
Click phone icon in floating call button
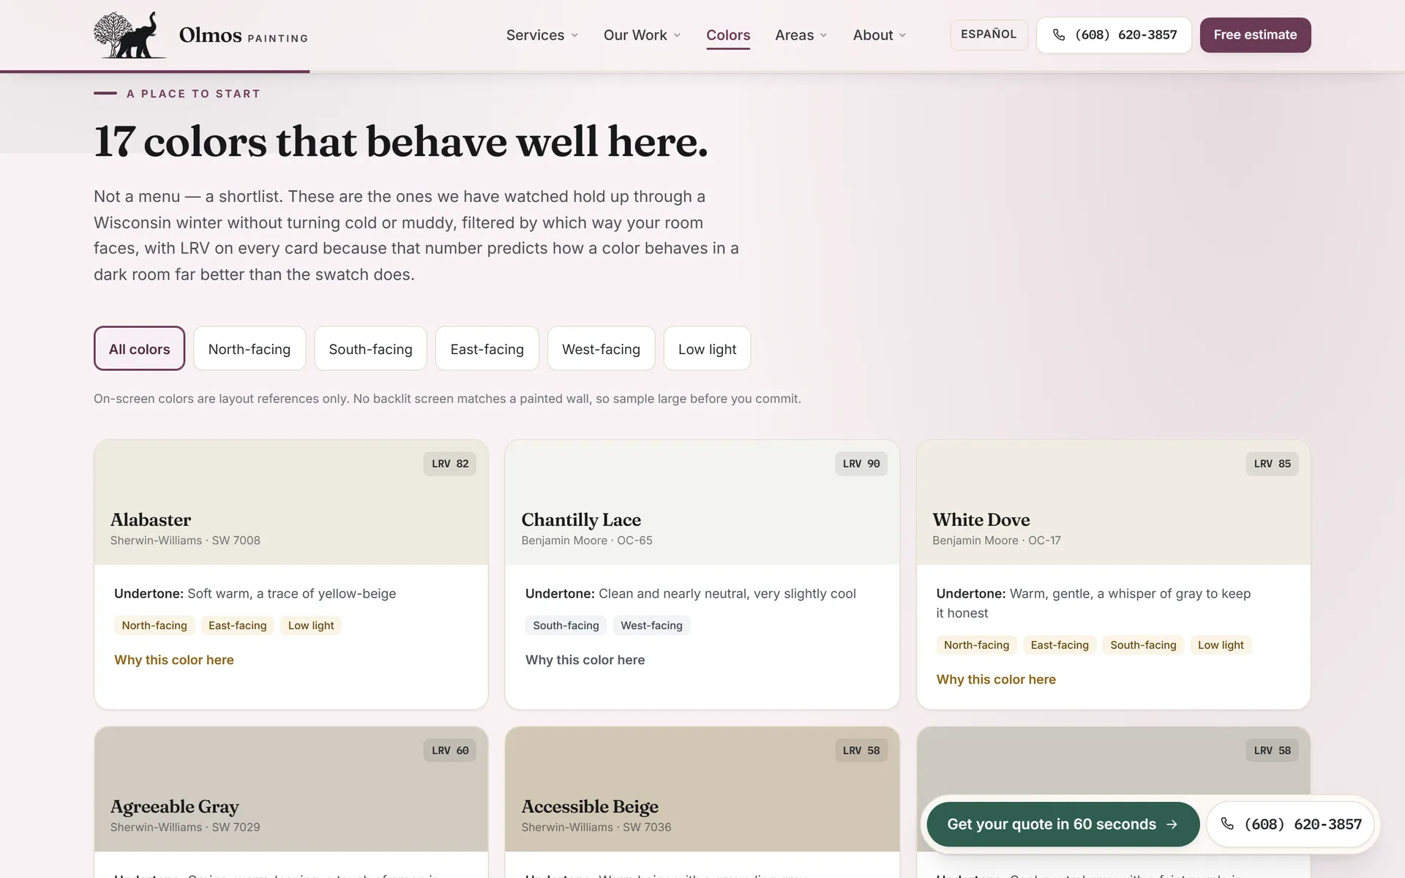pyautogui.click(x=1228, y=824)
